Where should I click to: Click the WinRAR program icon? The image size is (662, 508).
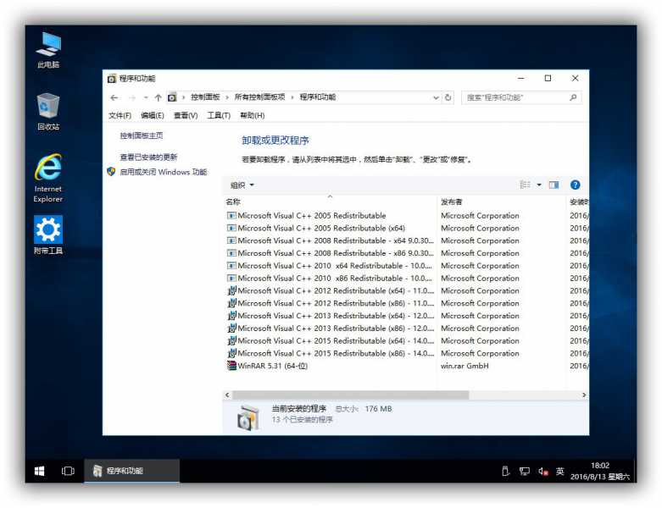231,366
